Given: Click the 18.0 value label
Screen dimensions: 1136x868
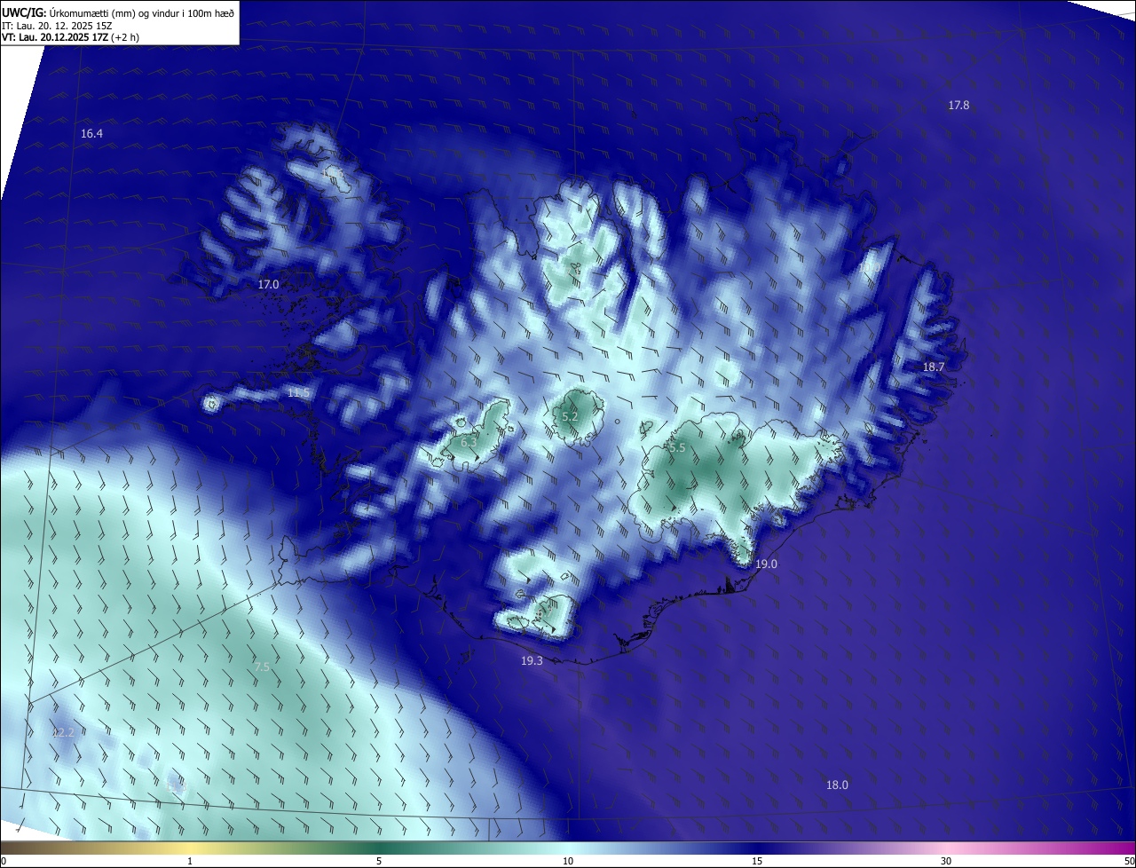Looking at the screenshot, I should point(837,785).
